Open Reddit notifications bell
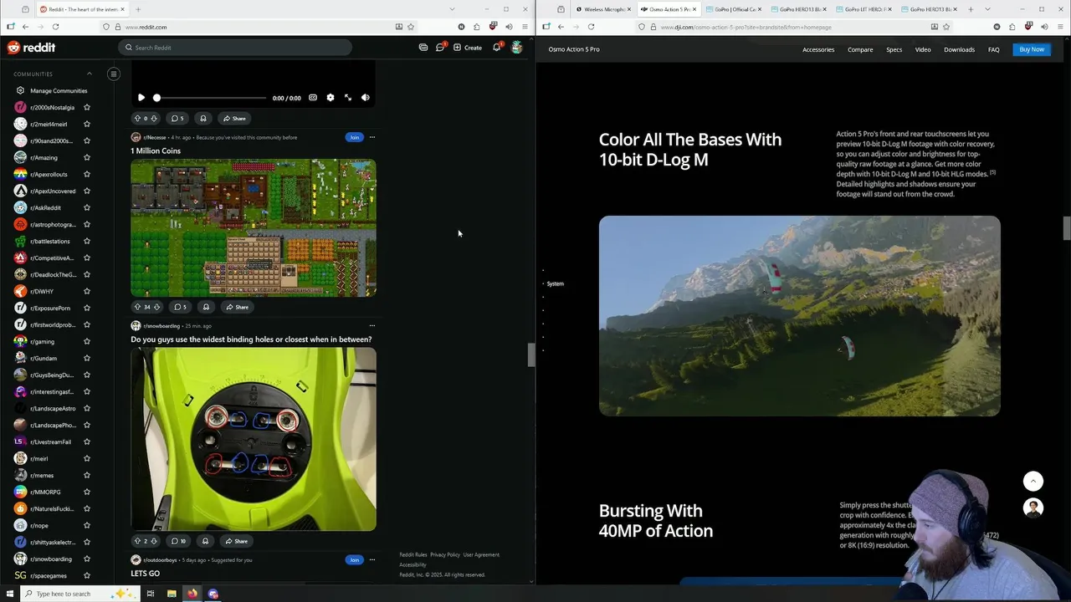Viewport: 1071px width, 602px height. [496, 48]
